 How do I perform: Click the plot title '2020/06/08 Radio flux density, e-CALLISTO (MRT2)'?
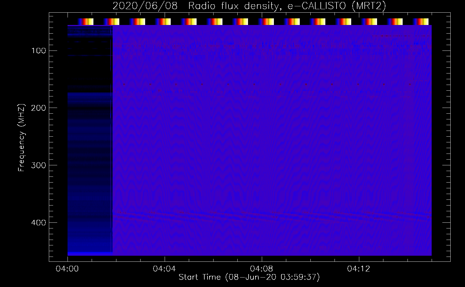click(249, 6)
